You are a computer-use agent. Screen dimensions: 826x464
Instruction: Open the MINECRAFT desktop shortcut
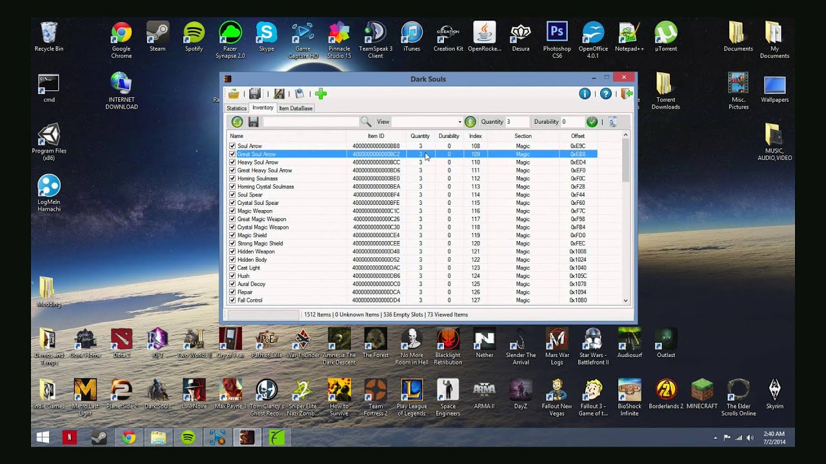pos(702,394)
